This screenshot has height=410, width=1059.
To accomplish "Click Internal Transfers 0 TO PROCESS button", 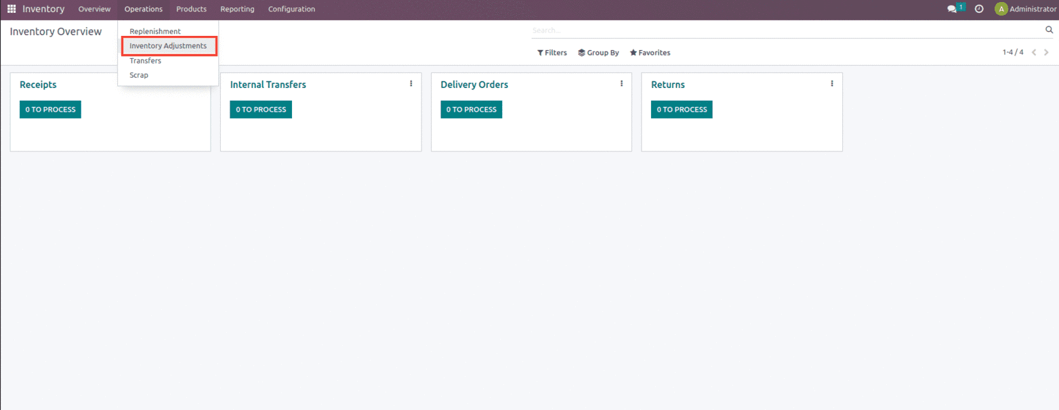I will (261, 110).
